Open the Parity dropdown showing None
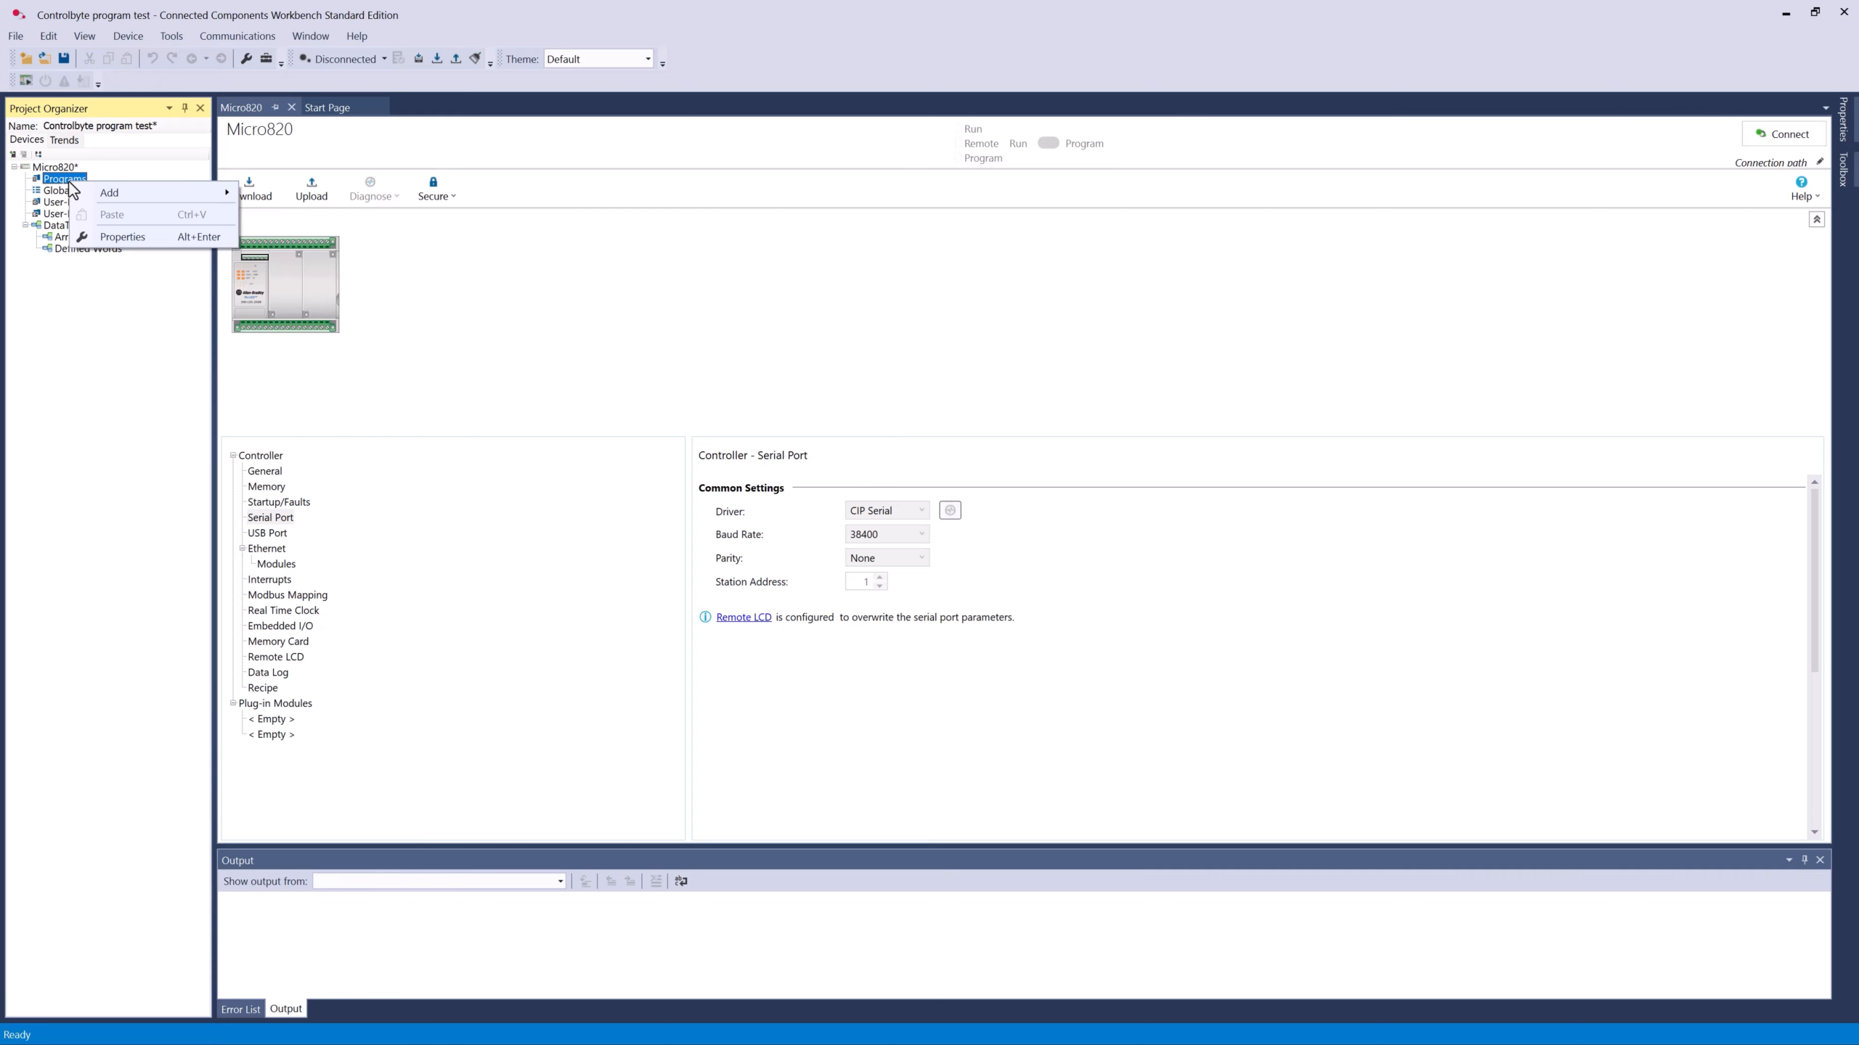This screenshot has width=1859, height=1045. [x=887, y=558]
